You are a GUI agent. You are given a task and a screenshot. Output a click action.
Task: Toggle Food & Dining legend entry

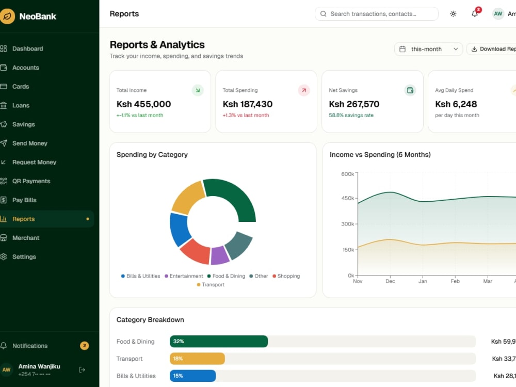(x=226, y=276)
